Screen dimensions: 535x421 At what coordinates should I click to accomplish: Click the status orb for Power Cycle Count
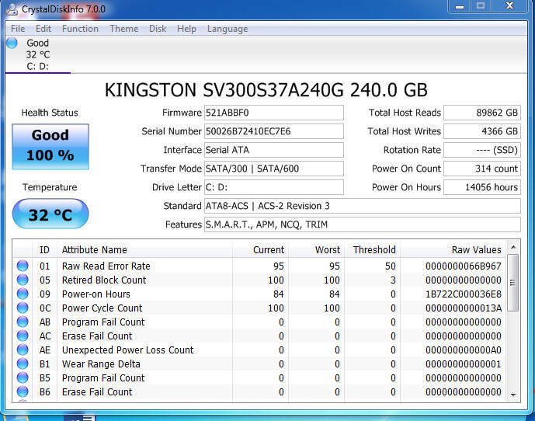(x=23, y=308)
